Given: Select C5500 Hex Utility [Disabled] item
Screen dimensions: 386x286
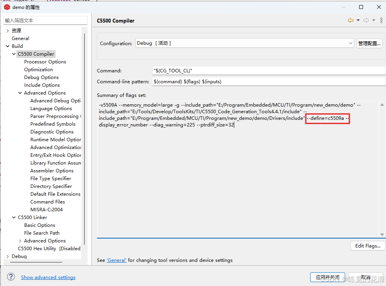Looking at the screenshot, I should pyautogui.click(x=49, y=249).
